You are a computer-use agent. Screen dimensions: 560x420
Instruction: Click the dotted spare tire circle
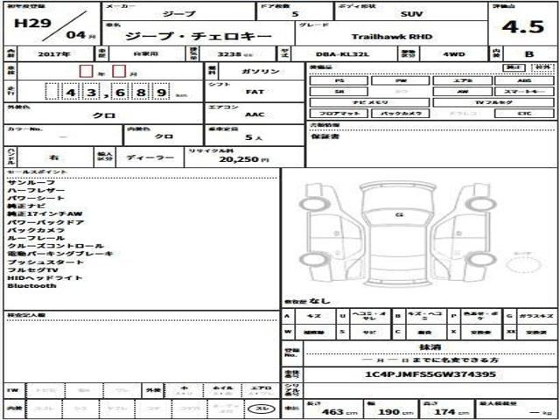pyautogui.click(x=524, y=266)
